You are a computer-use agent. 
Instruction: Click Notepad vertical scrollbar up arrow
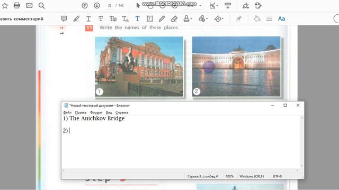point(302,118)
